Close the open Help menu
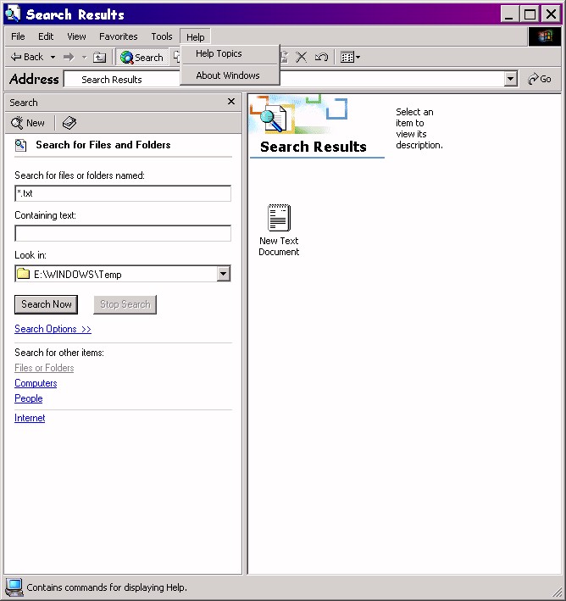The height and width of the screenshot is (601, 566). coord(195,36)
